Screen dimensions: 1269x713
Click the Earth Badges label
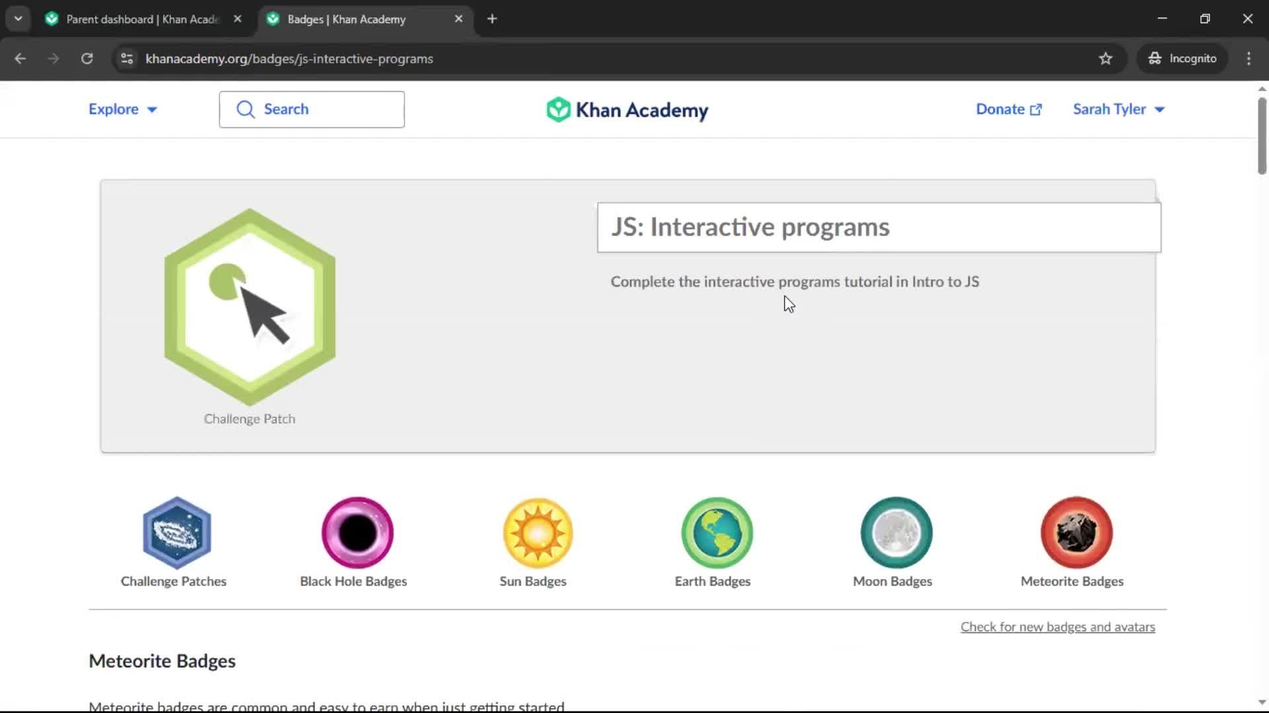pos(712,582)
